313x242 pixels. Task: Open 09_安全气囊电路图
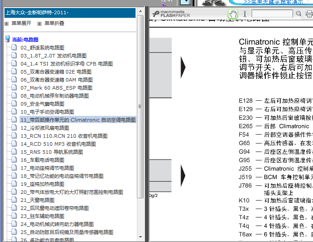point(42,104)
